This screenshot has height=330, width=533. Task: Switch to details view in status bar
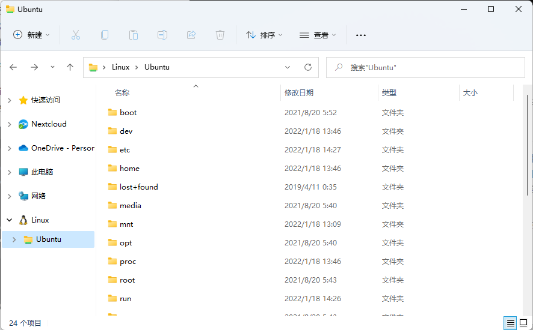[510, 323]
